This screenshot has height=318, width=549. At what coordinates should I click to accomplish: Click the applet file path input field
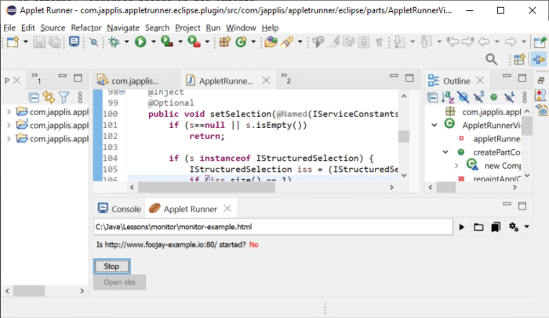273,227
